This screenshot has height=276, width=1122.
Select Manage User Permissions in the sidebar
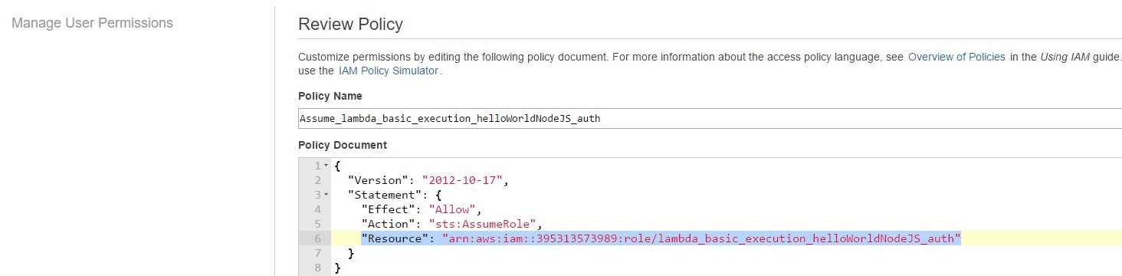pos(93,23)
